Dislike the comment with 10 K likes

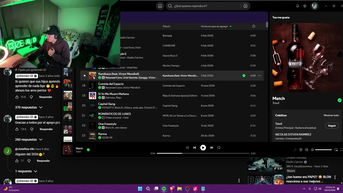pos(31,97)
